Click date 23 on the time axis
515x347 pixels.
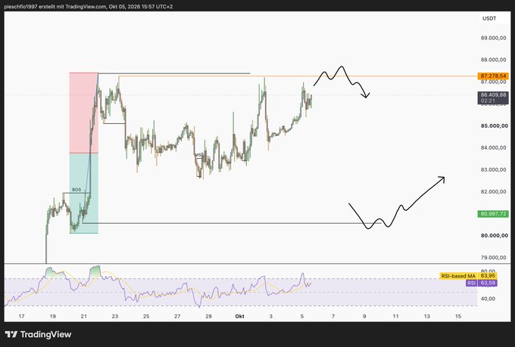115,317
